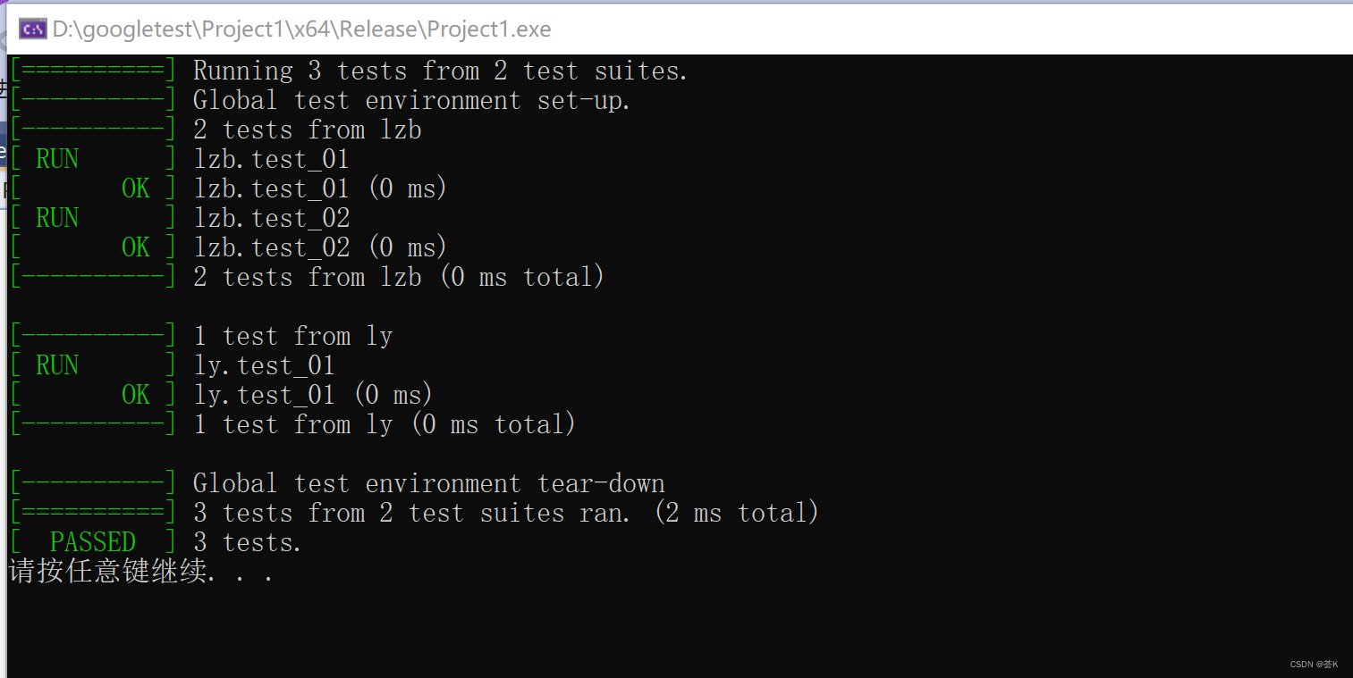
Task: Click the RUN line 'lzb.test_02'
Action: 272,218
